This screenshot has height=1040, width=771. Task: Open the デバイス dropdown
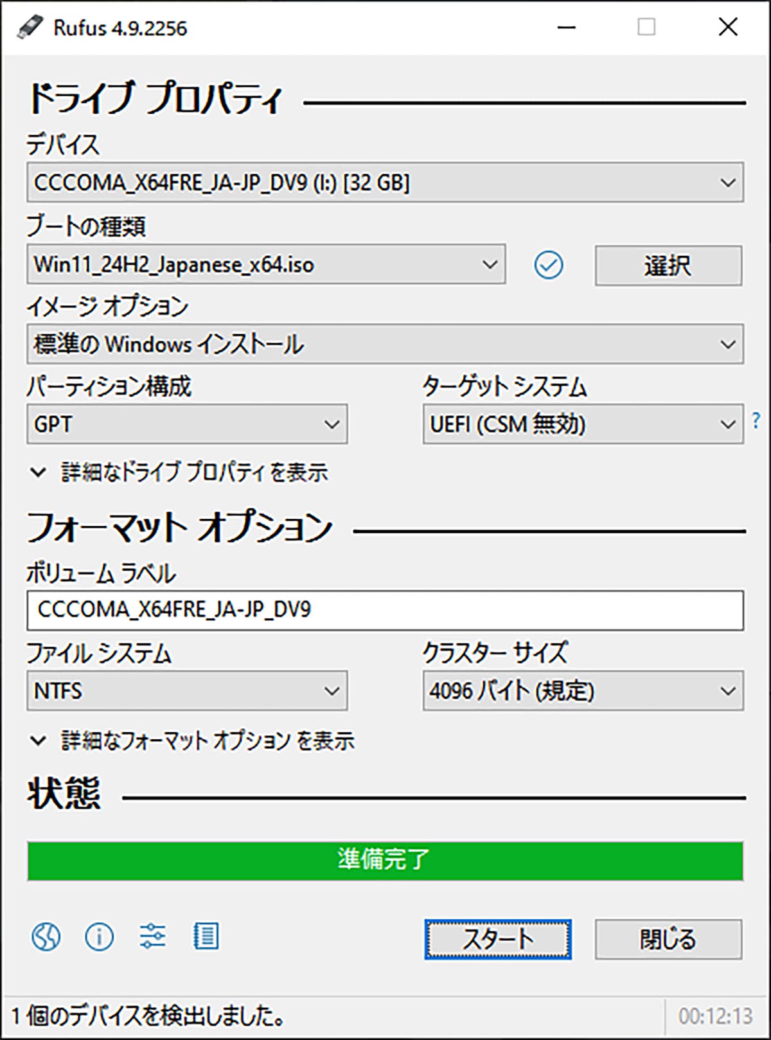pyautogui.click(x=385, y=183)
